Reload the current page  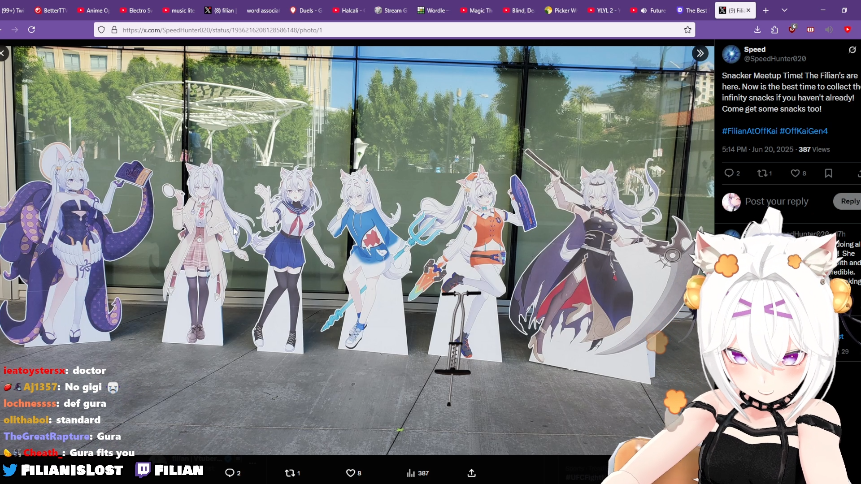click(31, 30)
